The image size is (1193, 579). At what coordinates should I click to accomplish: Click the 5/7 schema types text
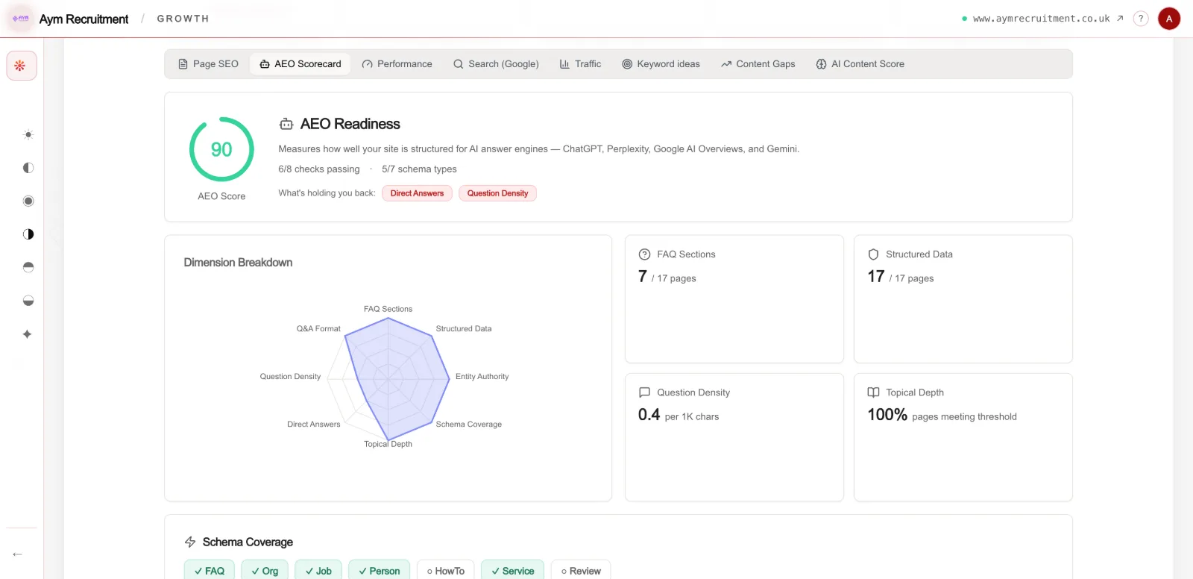pos(419,169)
